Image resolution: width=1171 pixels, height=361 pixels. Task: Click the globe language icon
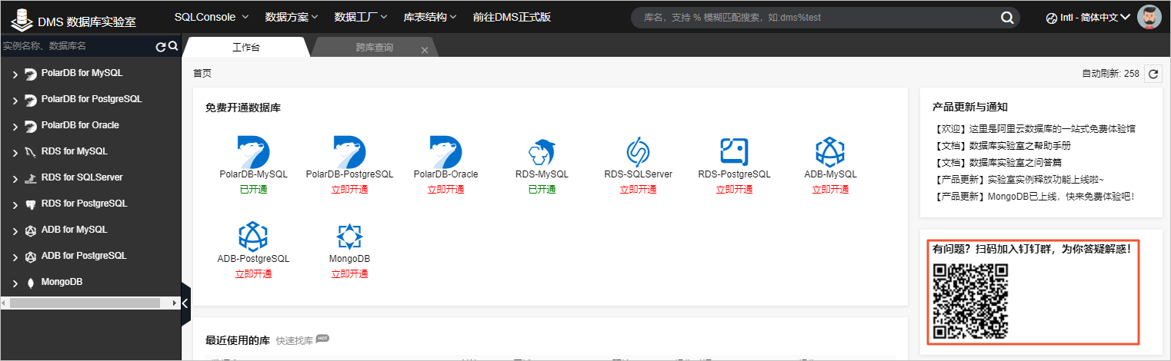1052,18
